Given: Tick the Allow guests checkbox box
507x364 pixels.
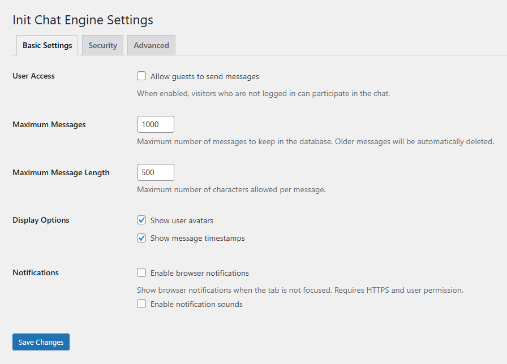Looking at the screenshot, I should (x=141, y=76).
